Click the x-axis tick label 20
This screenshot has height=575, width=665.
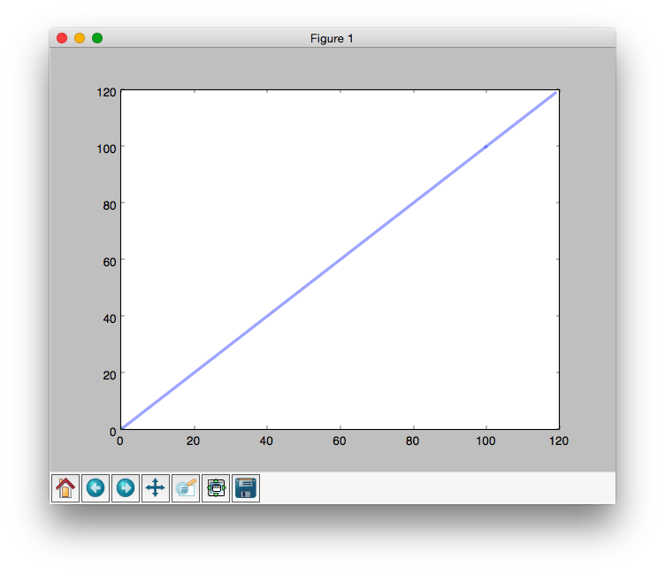point(194,441)
